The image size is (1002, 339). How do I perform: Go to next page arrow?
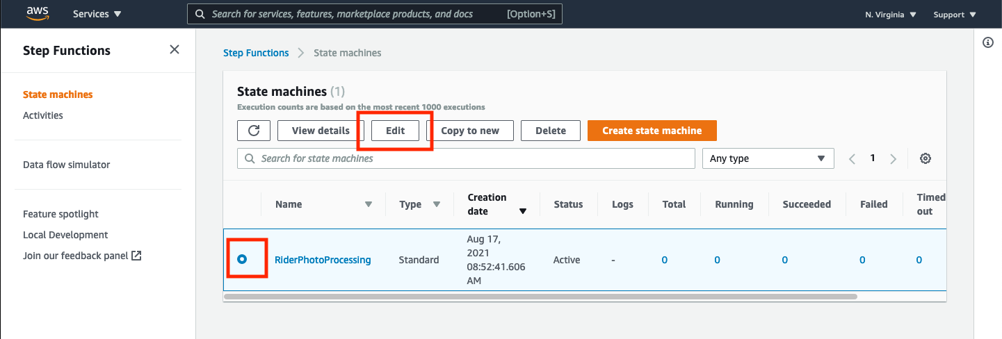coord(894,159)
